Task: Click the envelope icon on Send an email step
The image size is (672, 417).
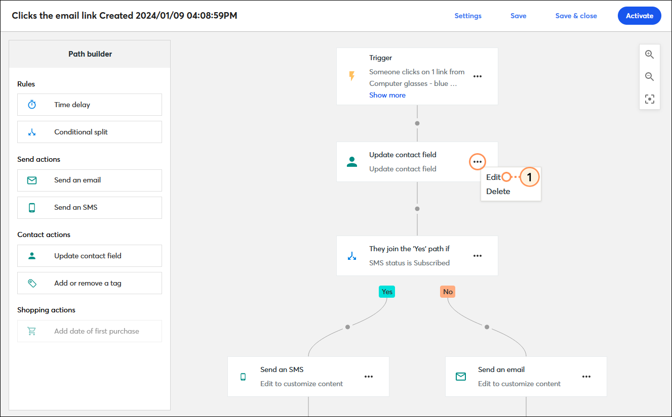Action: tap(461, 377)
